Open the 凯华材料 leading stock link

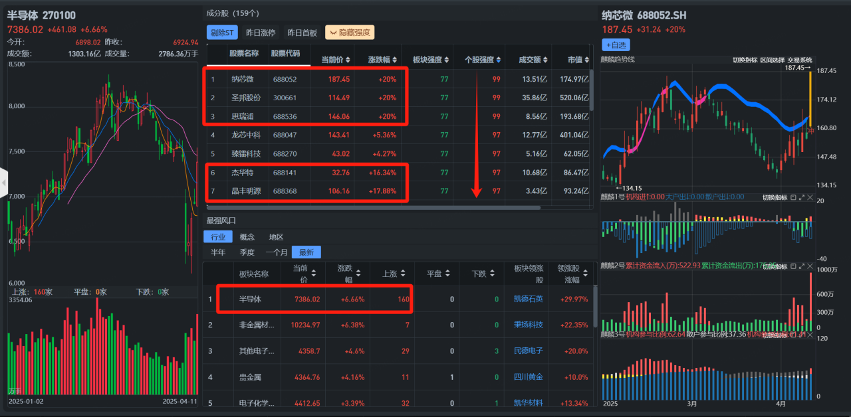529,403
